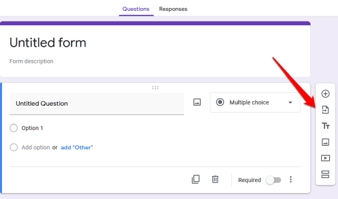Click the Form description field

31,62
